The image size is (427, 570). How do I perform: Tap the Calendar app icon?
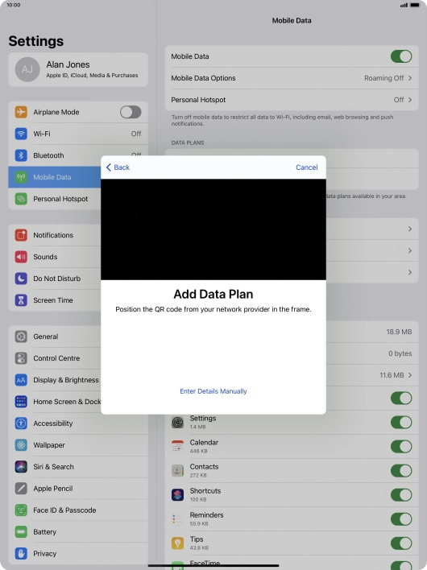(x=177, y=446)
